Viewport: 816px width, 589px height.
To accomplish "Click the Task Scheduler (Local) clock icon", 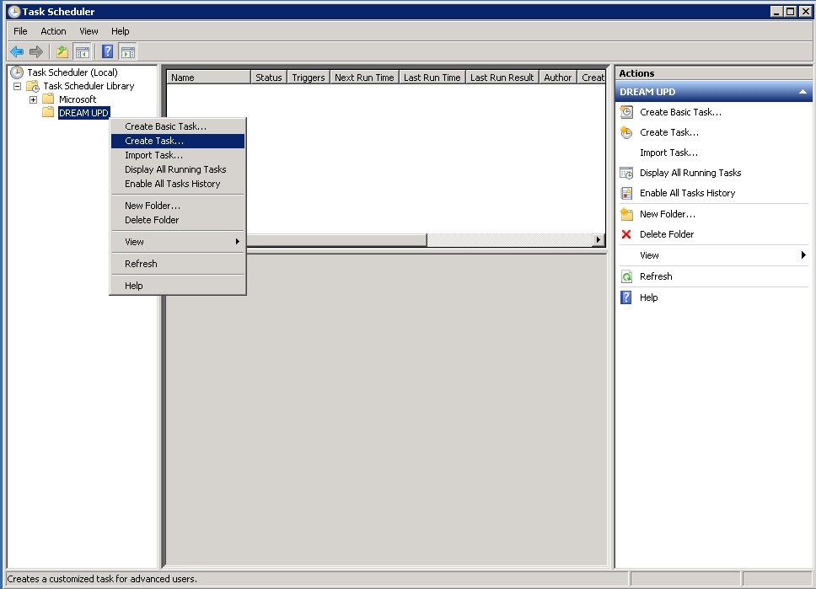I will (x=17, y=72).
